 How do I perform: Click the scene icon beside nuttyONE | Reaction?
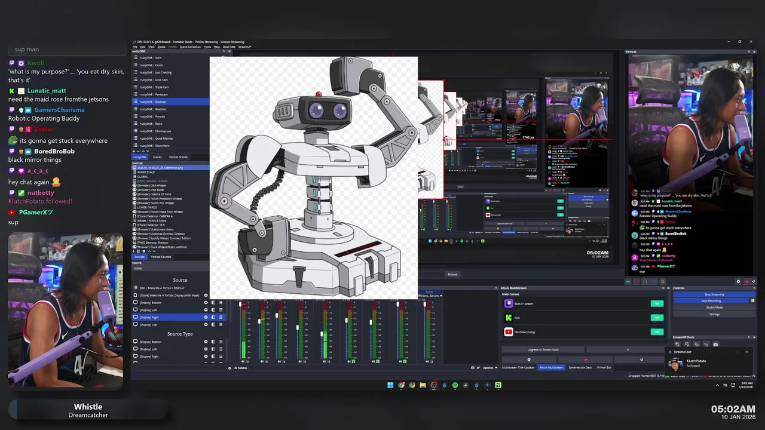pyautogui.click(x=136, y=109)
